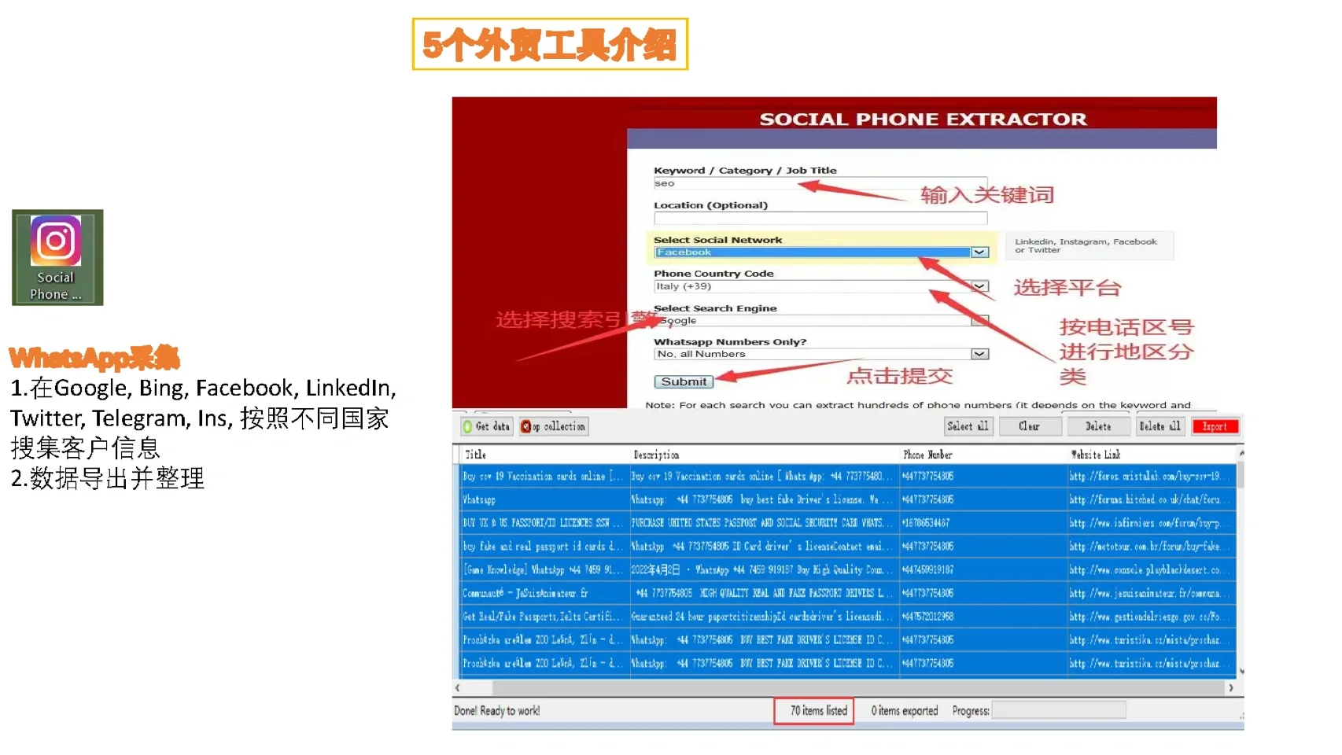Open the Social Phone desktop shortcut icon
Viewport: 1342px width, 755px height.
(x=57, y=257)
